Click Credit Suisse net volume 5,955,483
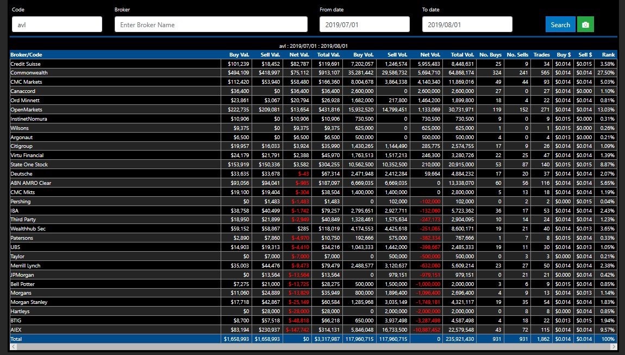This screenshot has width=625, height=355. click(x=429, y=64)
